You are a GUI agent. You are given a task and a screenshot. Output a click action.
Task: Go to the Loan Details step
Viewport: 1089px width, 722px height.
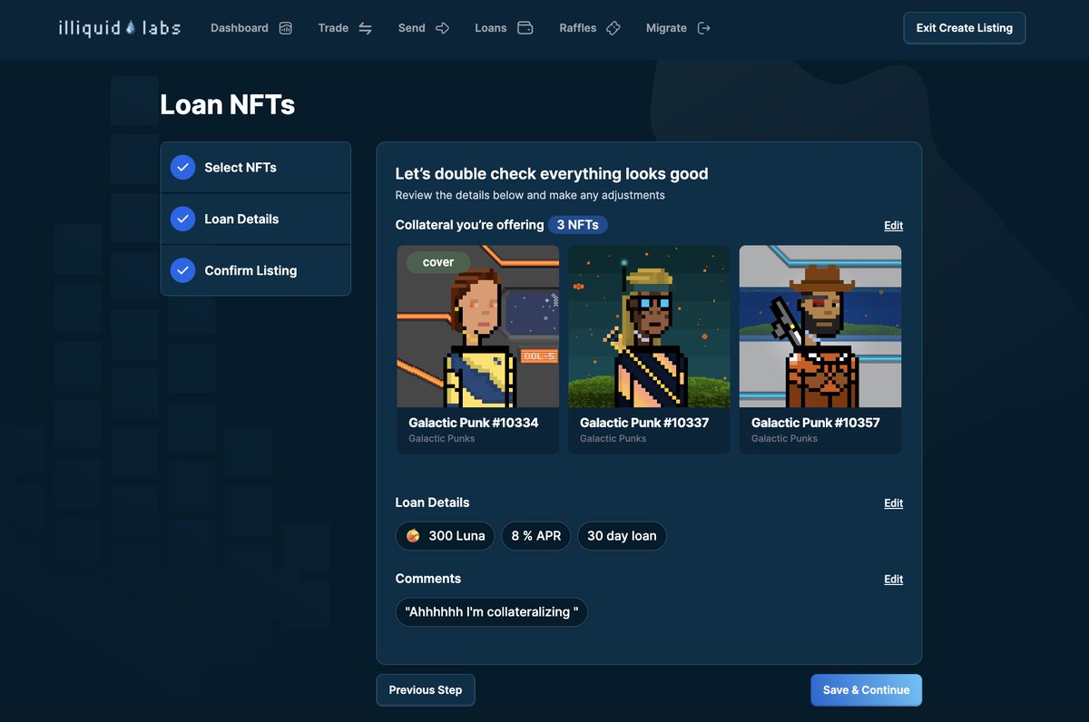click(x=256, y=219)
